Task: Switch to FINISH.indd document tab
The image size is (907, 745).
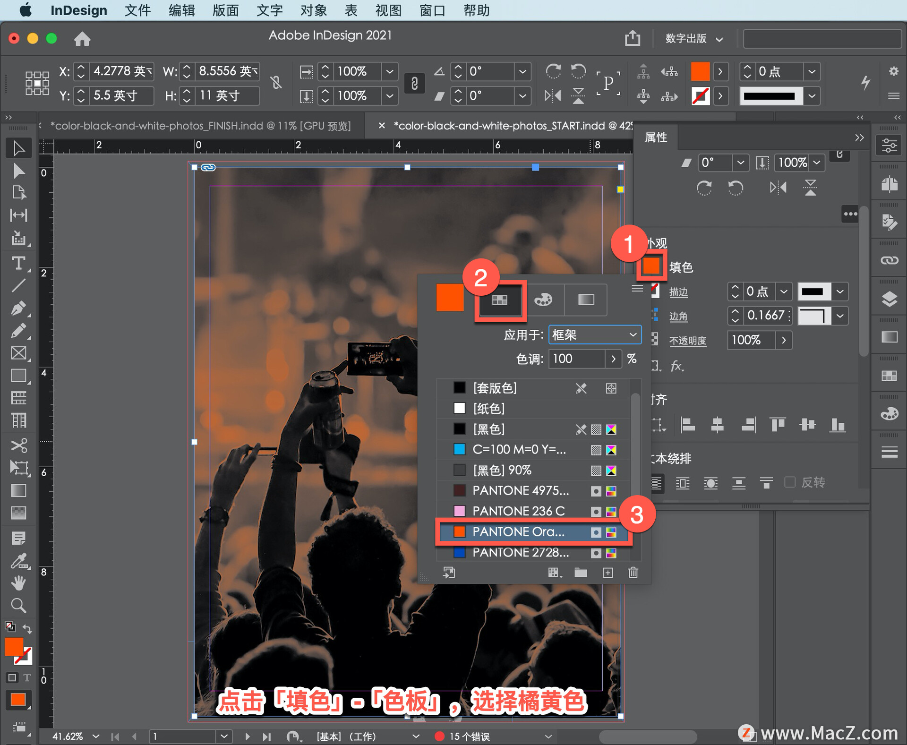Action: click(200, 126)
